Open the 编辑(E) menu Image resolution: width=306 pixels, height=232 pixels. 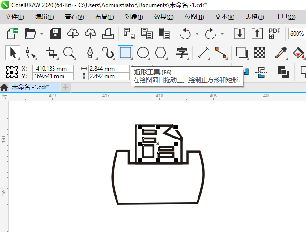click(45, 17)
